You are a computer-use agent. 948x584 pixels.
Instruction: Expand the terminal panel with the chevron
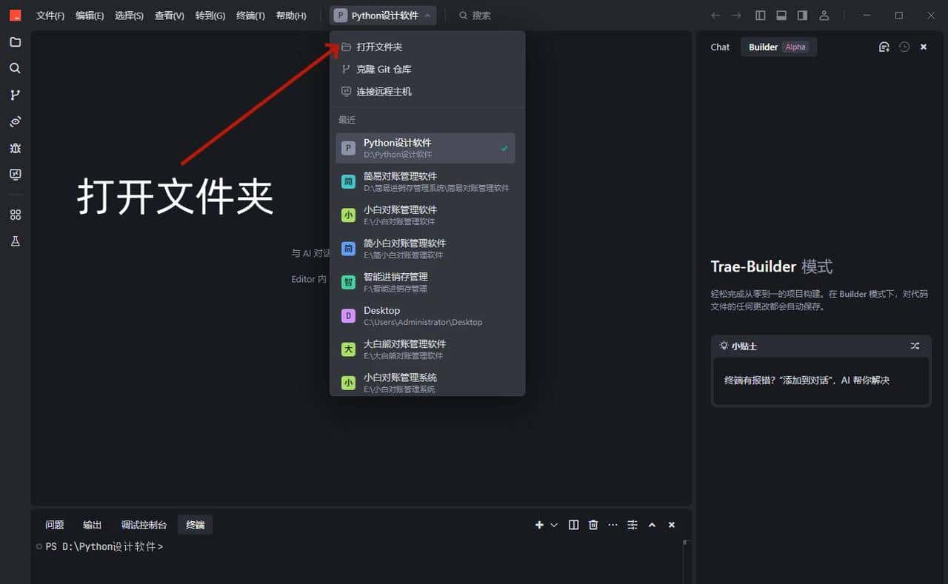[652, 525]
